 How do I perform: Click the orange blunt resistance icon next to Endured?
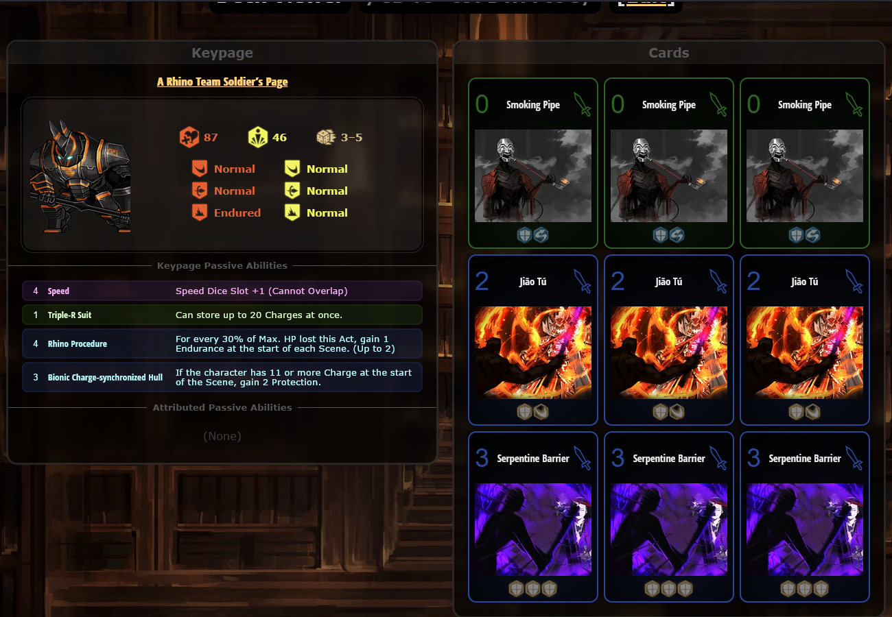tap(199, 213)
